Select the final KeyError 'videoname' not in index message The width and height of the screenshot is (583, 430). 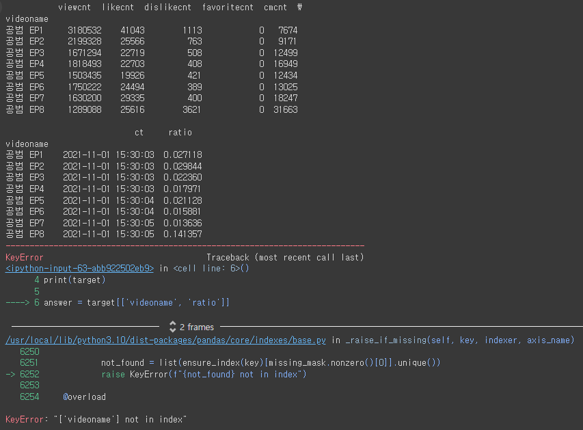96,420
